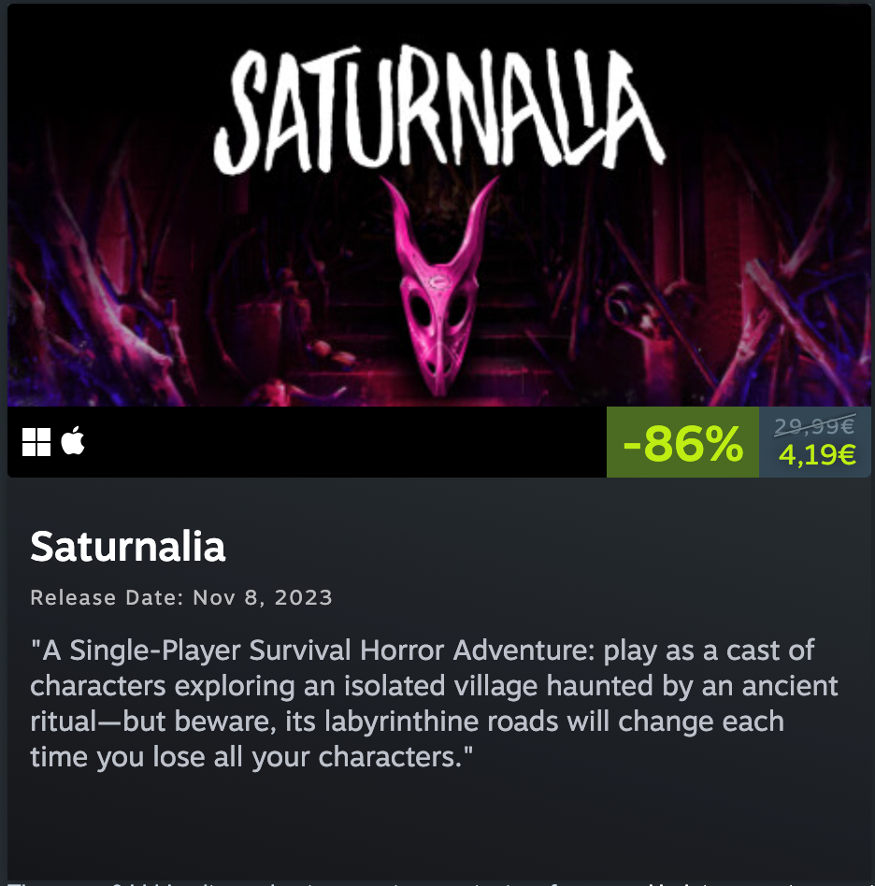Select the Nov 8, 2023 date text
Screen dimensions: 875x886
pyautogui.click(x=263, y=598)
